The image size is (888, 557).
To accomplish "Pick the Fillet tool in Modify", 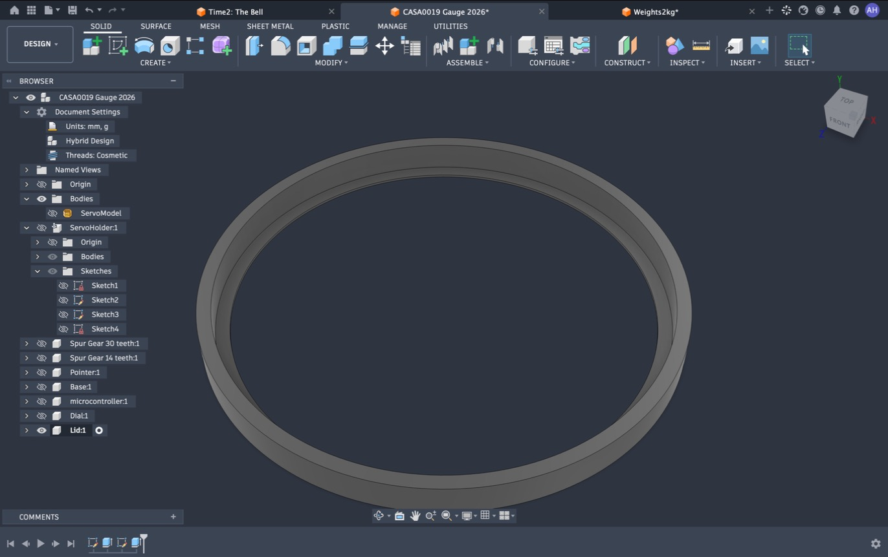I will 280,46.
